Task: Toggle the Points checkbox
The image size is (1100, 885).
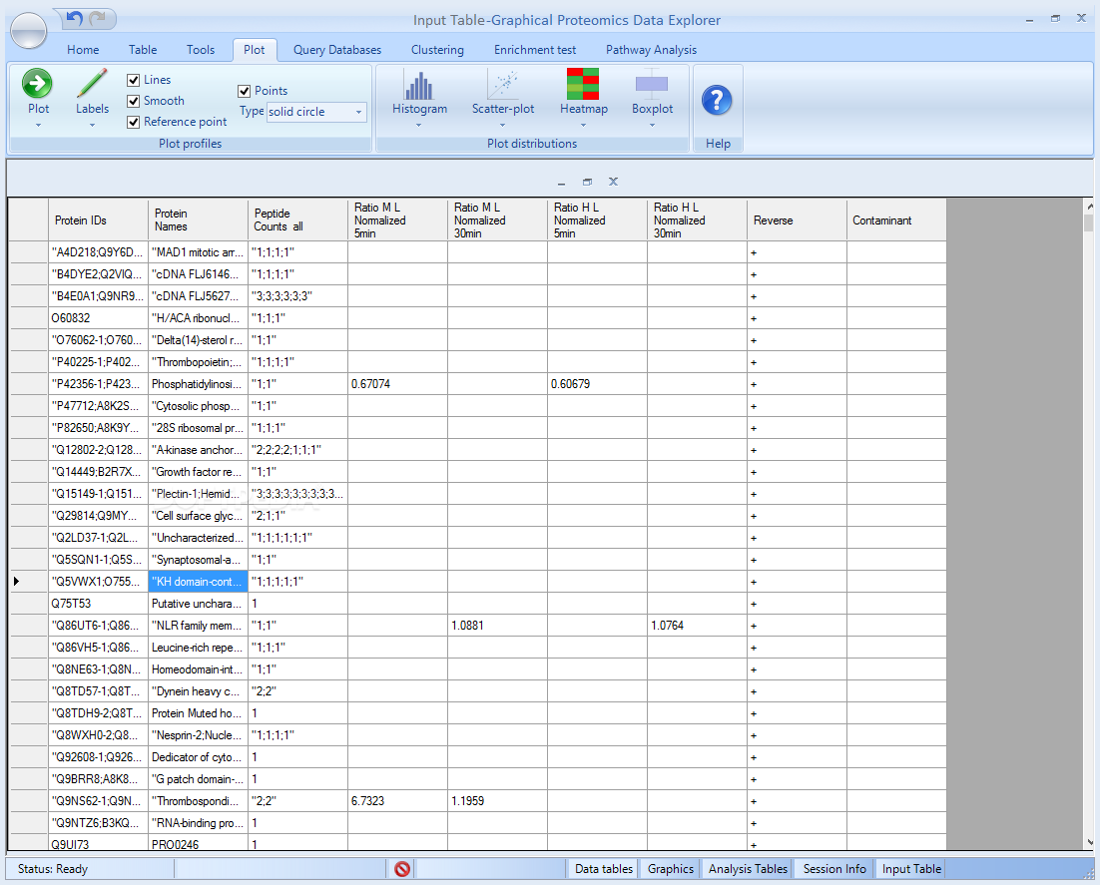Action: (245, 91)
